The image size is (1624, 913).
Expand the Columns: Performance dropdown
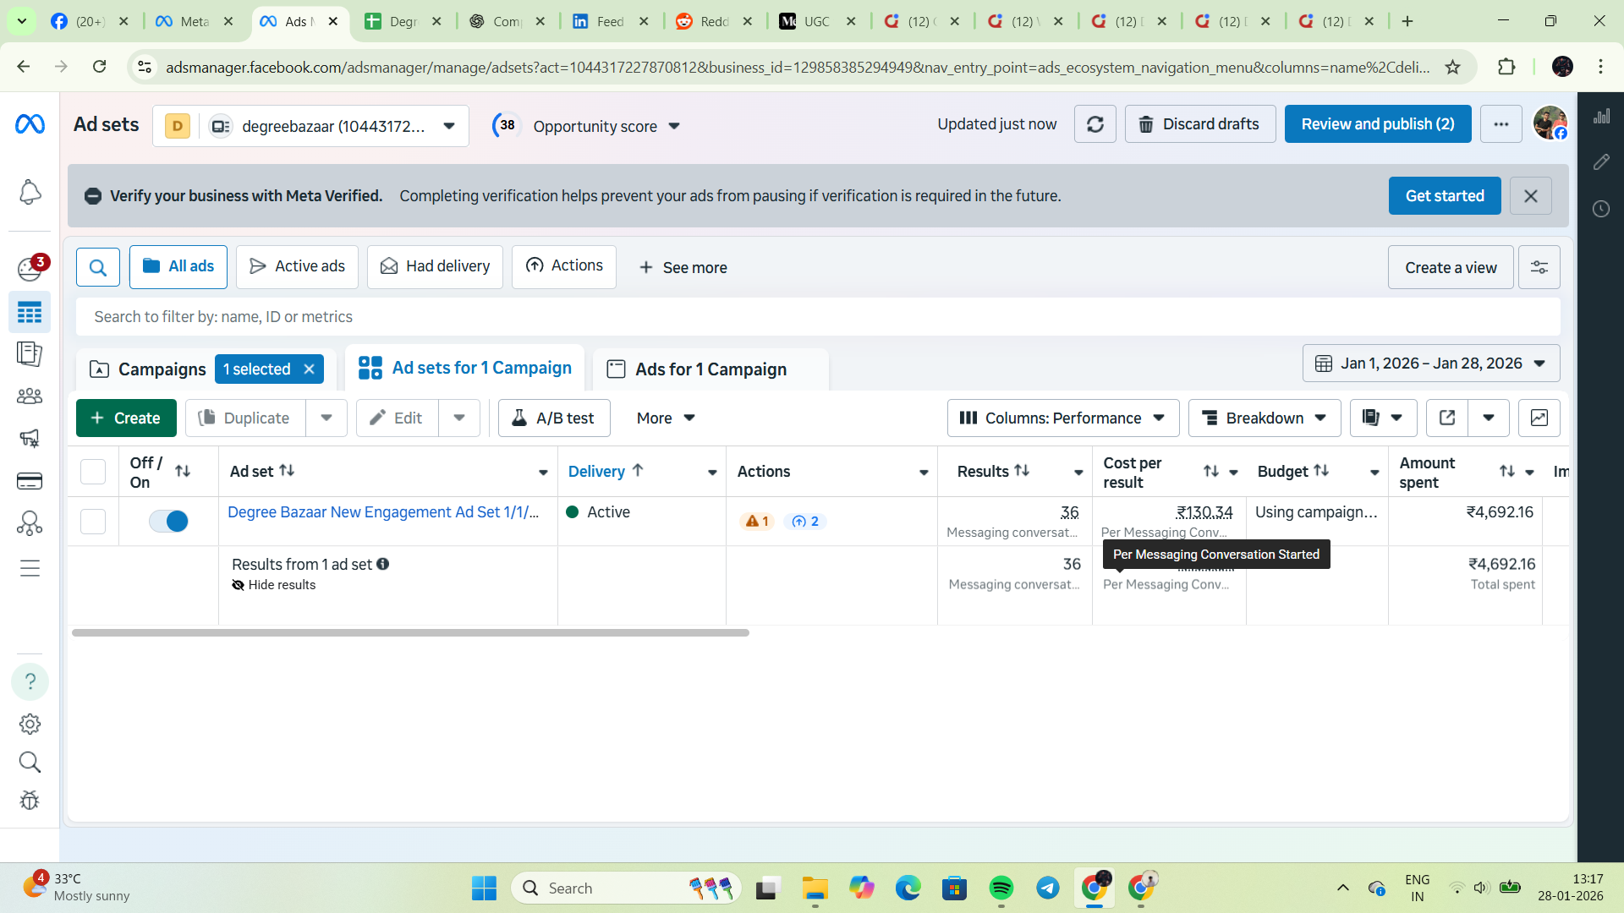[x=1062, y=418]
